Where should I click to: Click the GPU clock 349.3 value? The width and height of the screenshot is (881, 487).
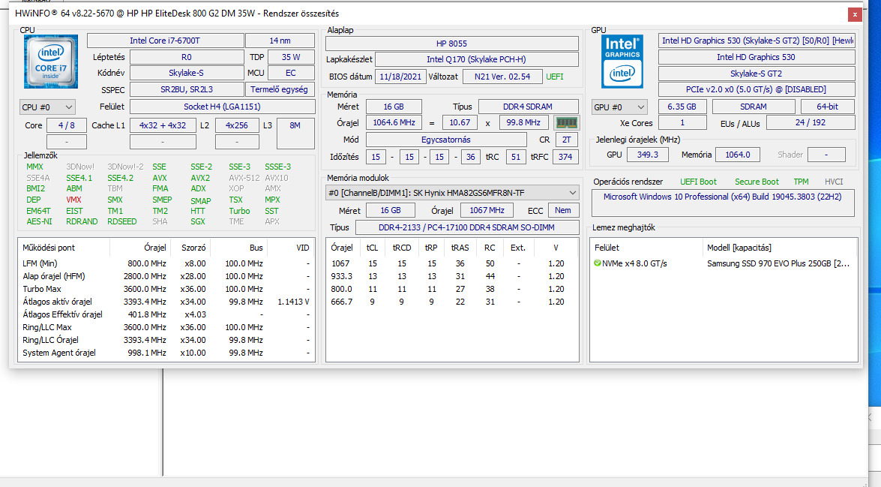648,154
